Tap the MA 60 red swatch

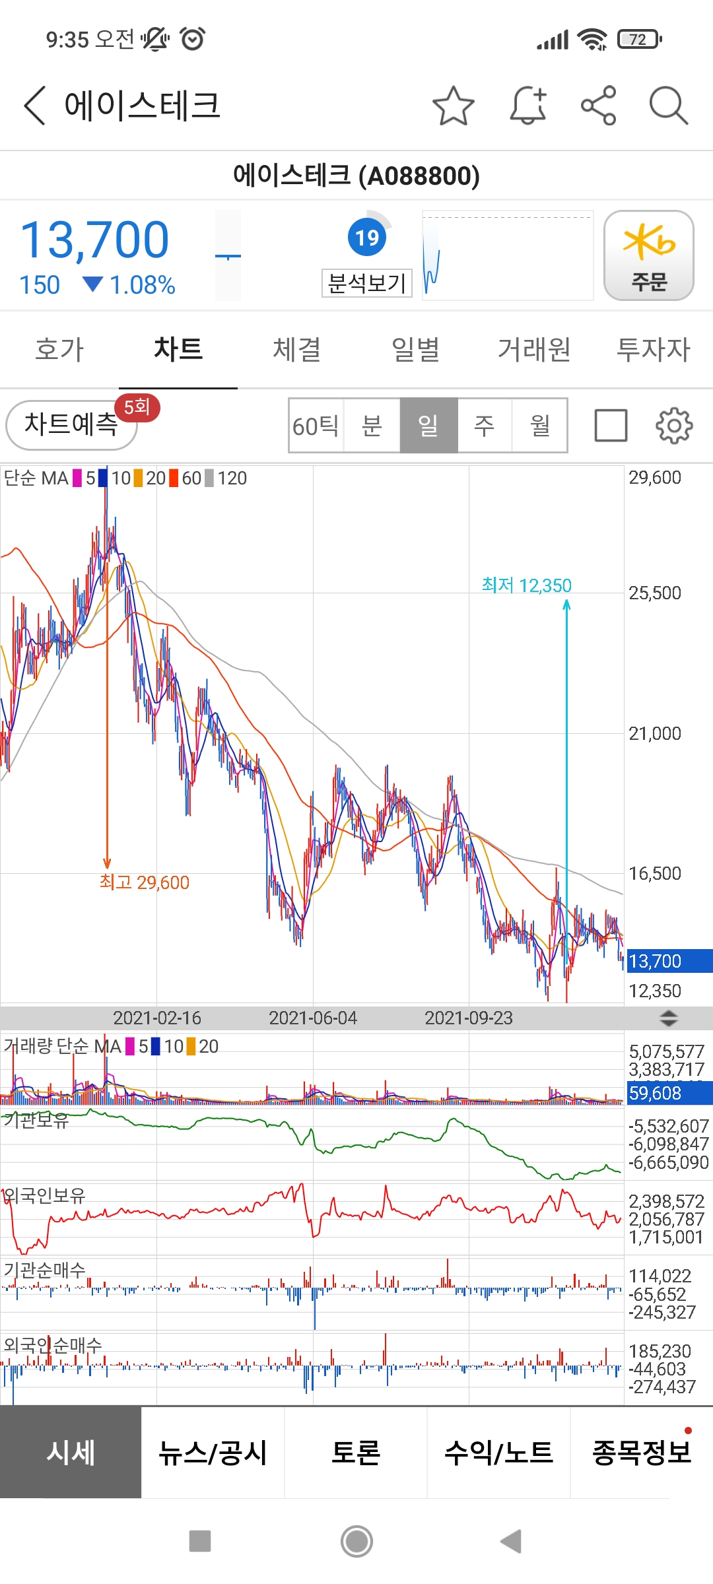(174, 478)
